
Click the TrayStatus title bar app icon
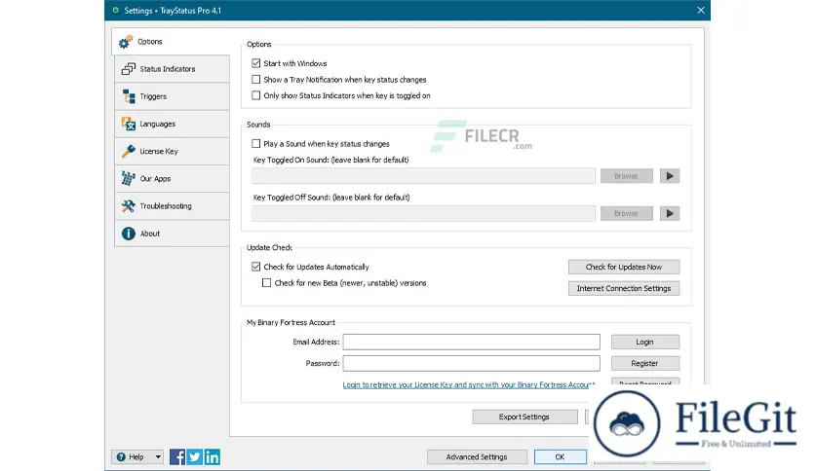115,10
